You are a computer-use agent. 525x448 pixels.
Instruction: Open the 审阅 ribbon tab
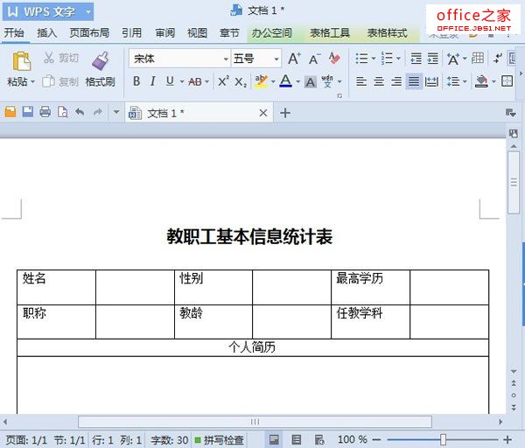[x=164, y=33]
